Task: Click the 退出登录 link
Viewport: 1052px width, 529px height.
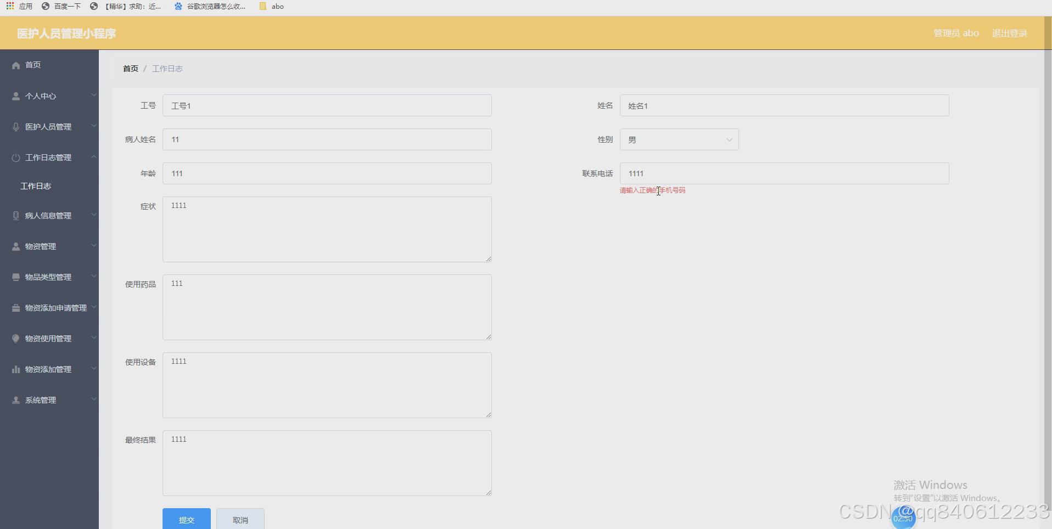Action: coord(1009,33)
